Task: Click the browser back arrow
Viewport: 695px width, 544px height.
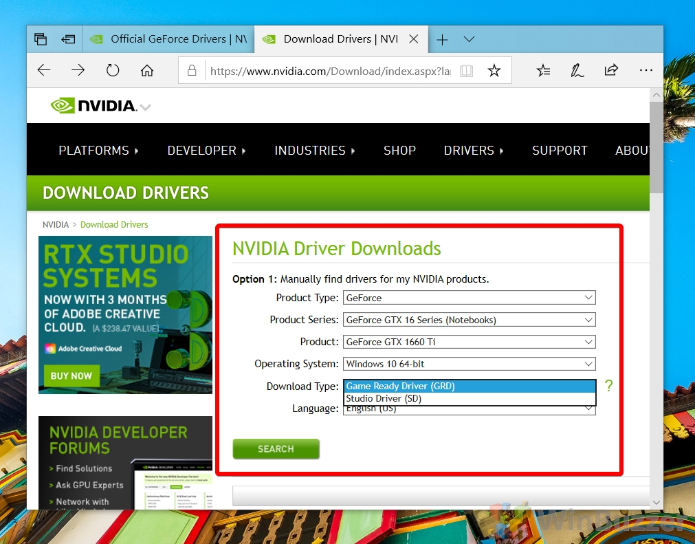Action: tap(44, 70)
